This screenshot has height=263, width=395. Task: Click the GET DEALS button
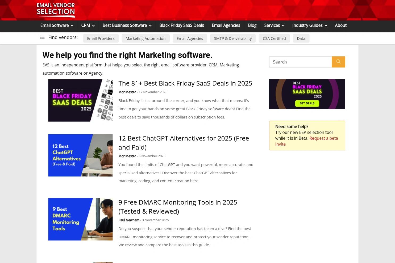(307, 104)
